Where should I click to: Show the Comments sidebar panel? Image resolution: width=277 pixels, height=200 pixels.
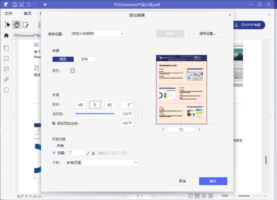point(6,69)
